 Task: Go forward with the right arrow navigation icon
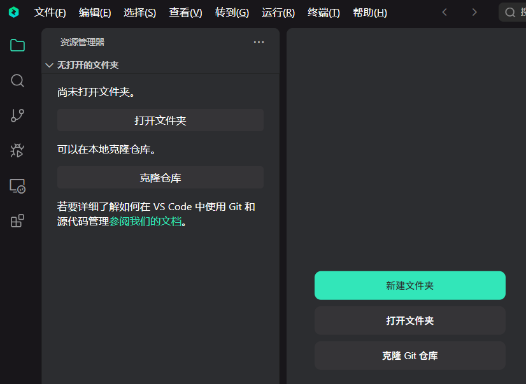[x=474, y=12]
